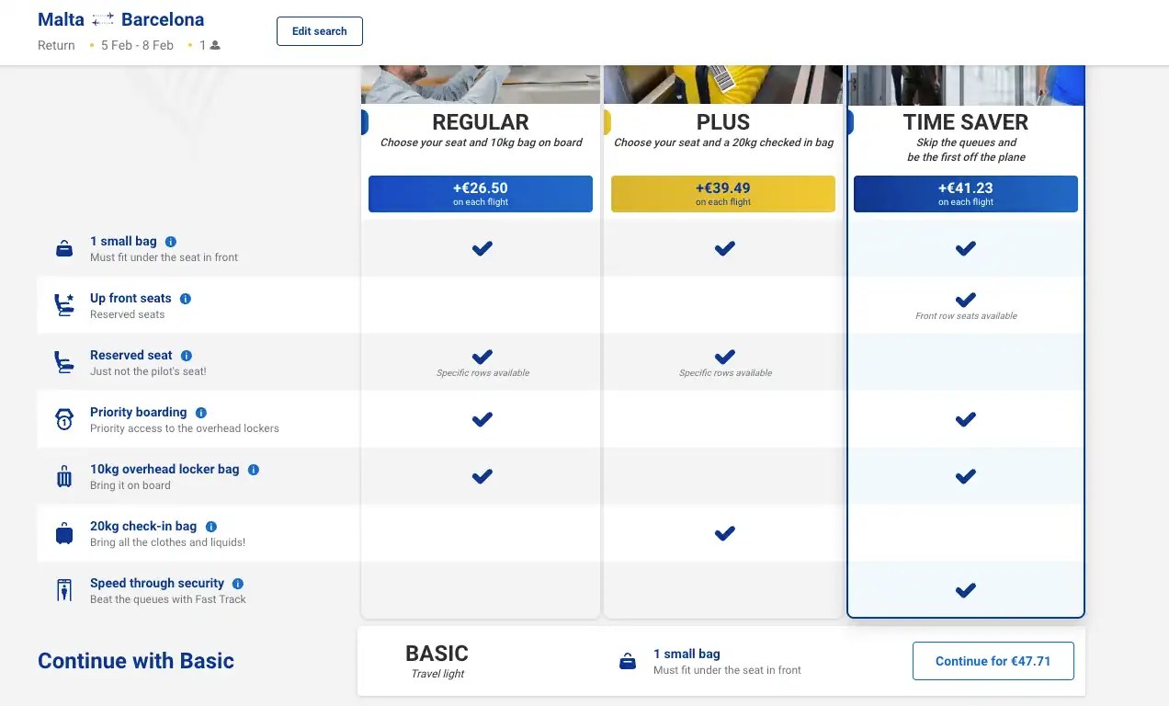The height and width of the screenshot is (706, 1169).
Task: Click Regular column Priority boarding checkmark
Action: pyautogui.click(x=482, y=419)
